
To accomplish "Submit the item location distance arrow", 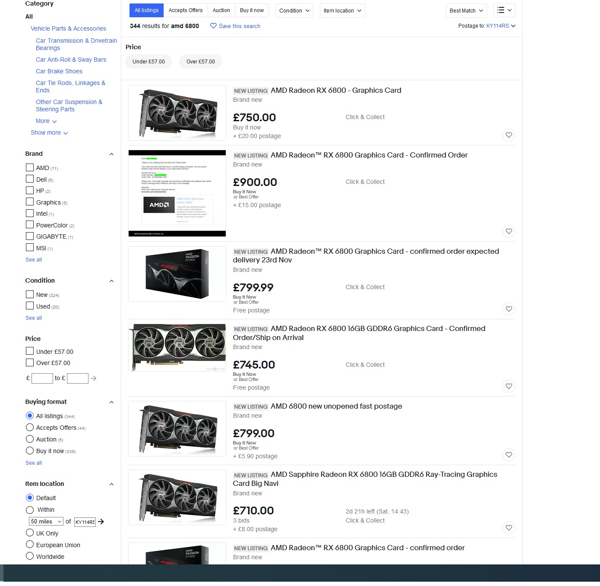I will [x=101, y=522].
